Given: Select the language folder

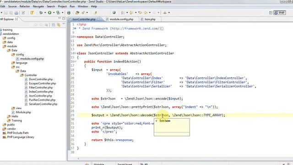Looking at the screenshot, I should [x=22, y=63].
